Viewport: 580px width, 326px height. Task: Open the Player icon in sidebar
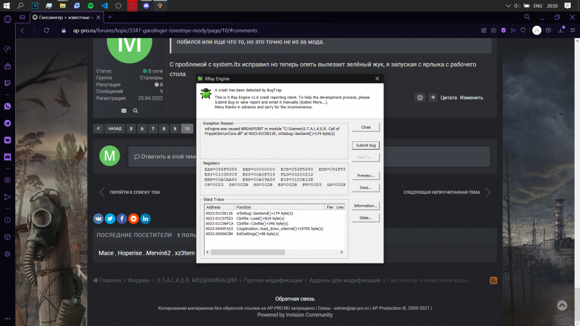coord(8,180)
